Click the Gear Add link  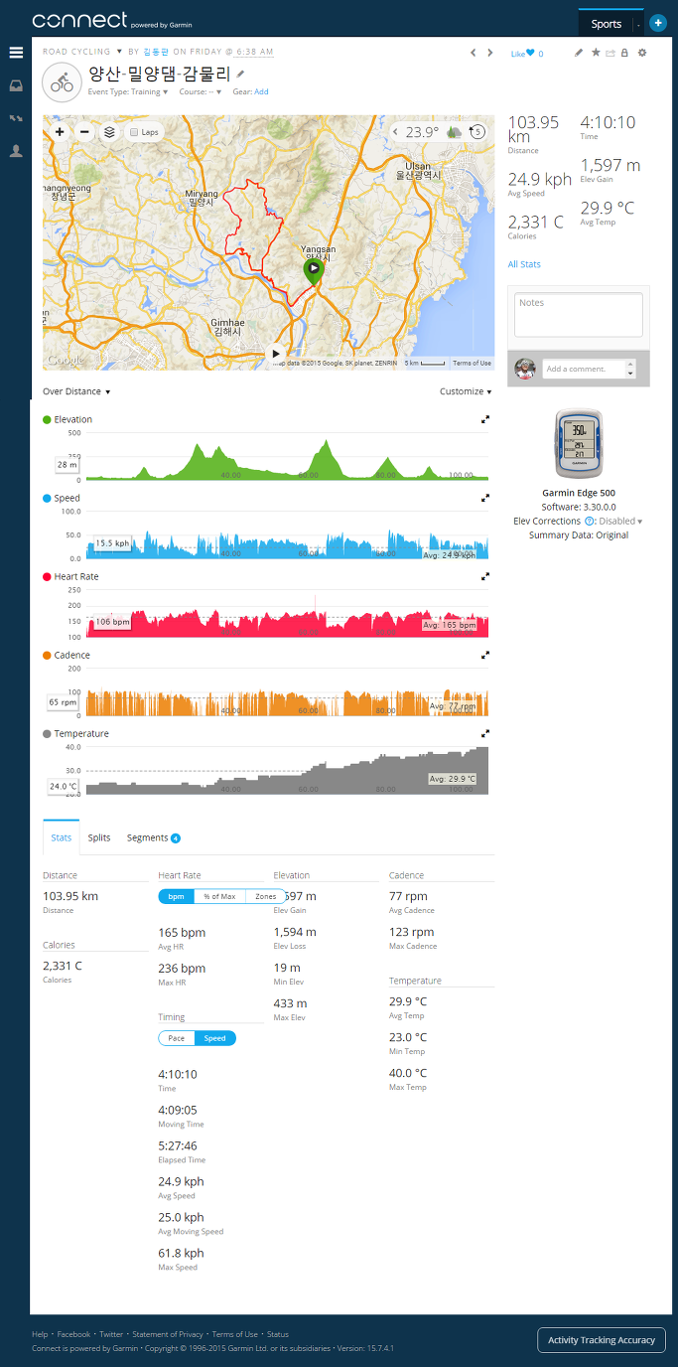pos(261,91)
